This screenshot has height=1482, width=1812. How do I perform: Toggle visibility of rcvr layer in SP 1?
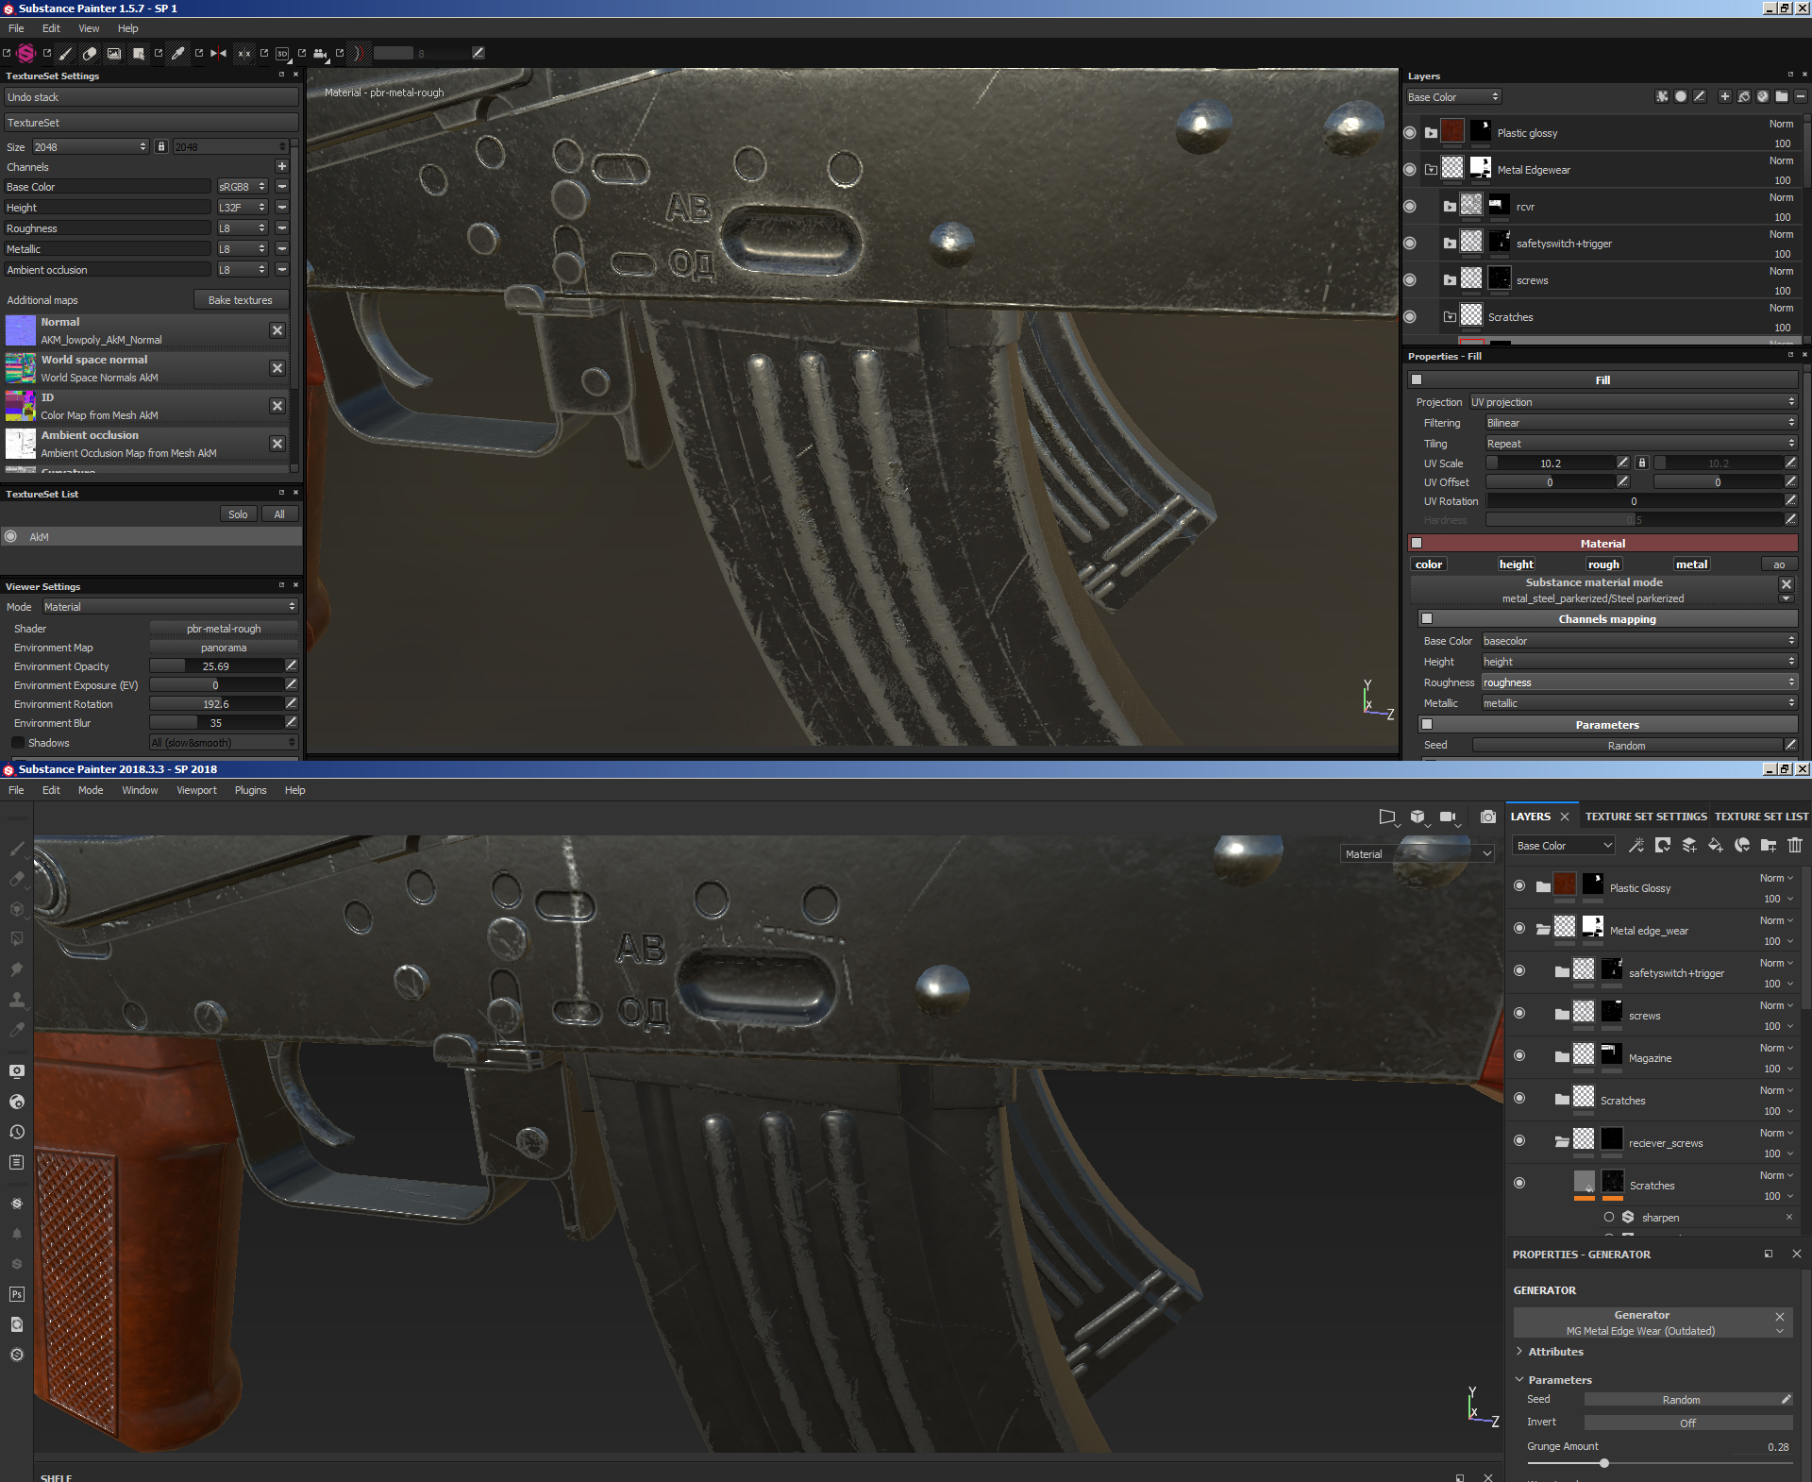tap(1410, 207)
